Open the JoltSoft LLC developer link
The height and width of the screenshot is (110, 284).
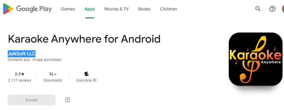(21, 54)
